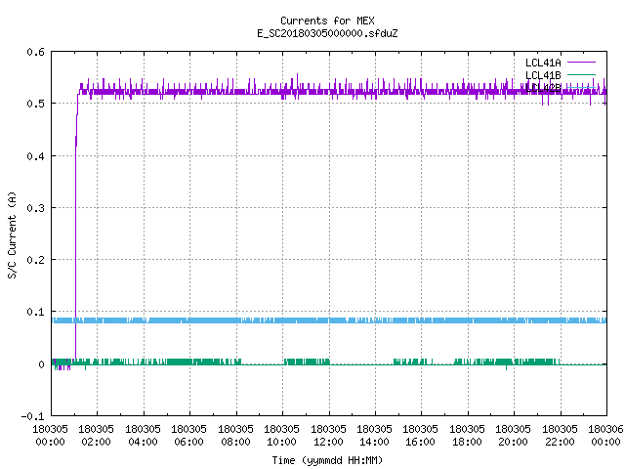Click the x-axis label 180305 22:00

pos(560,436)
